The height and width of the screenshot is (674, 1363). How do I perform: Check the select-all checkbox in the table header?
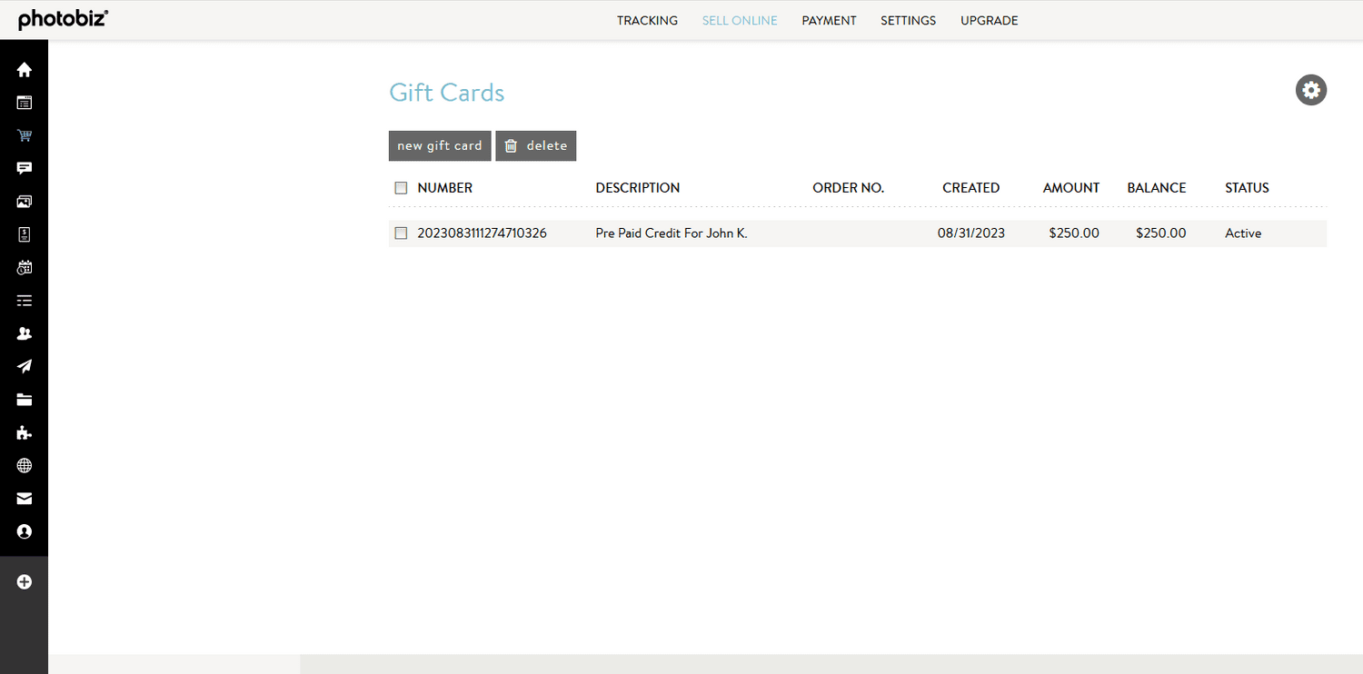coord(401,187)
